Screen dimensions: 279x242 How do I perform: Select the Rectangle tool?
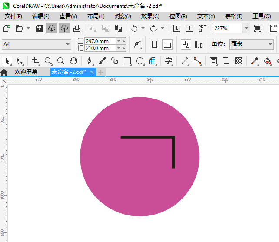point(128,61)
